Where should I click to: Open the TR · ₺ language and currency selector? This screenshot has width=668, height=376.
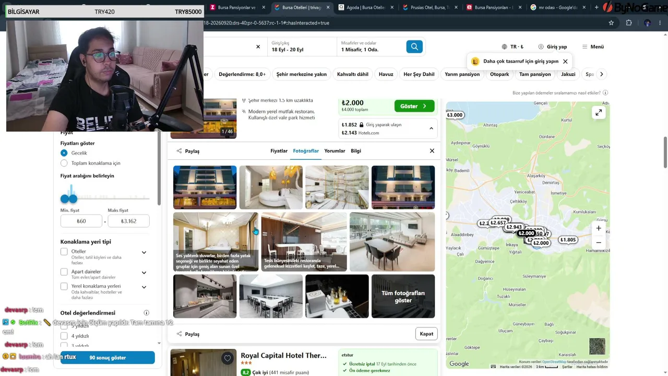click(x=512, y=47)
